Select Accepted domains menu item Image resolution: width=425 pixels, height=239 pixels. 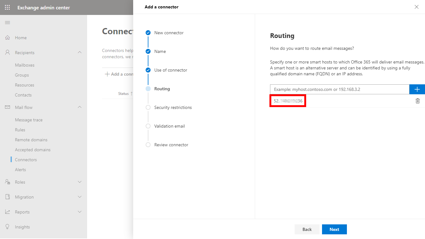click(33, 150)
